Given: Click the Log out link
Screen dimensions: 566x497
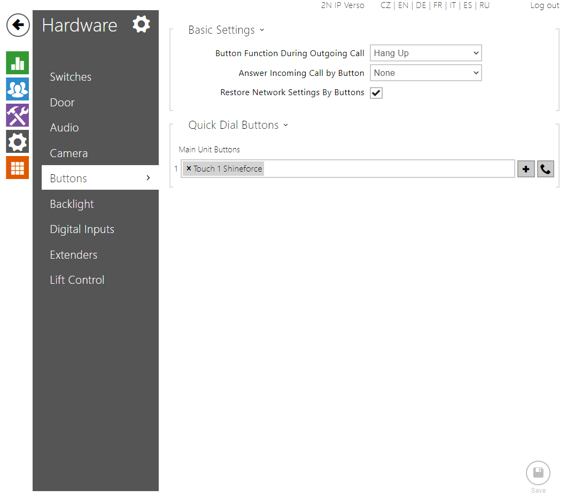Looking at the screenshot, I should point(544,5).
